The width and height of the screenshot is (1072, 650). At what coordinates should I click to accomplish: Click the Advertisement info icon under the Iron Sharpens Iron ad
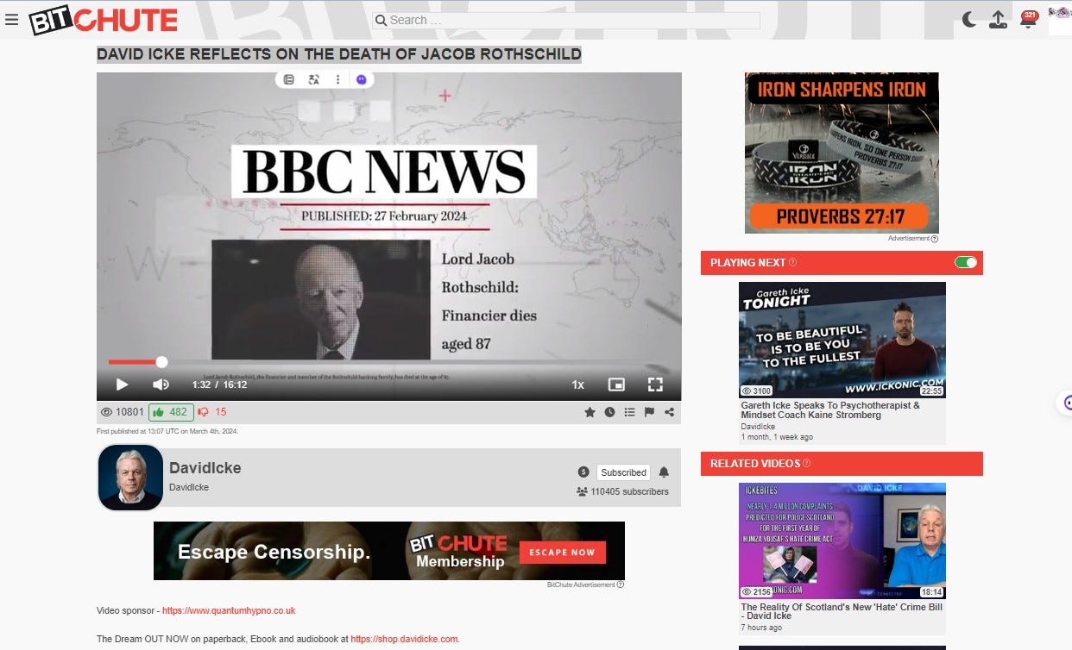935,239
